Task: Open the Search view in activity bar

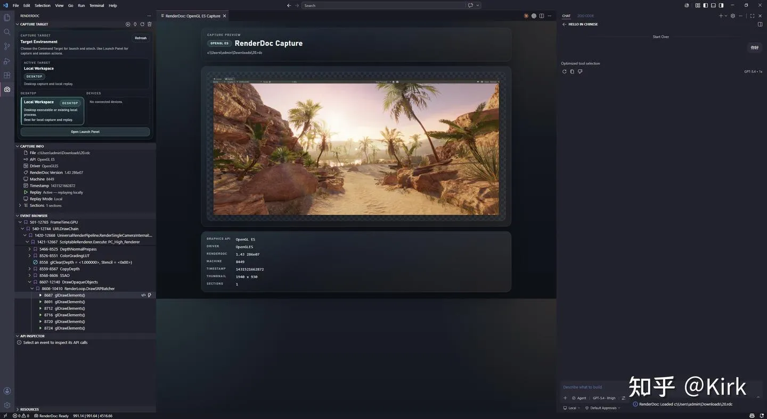Action: (7, 32)
